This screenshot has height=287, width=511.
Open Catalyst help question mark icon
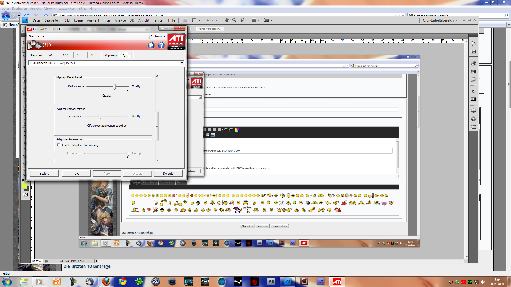click(161, 45)
